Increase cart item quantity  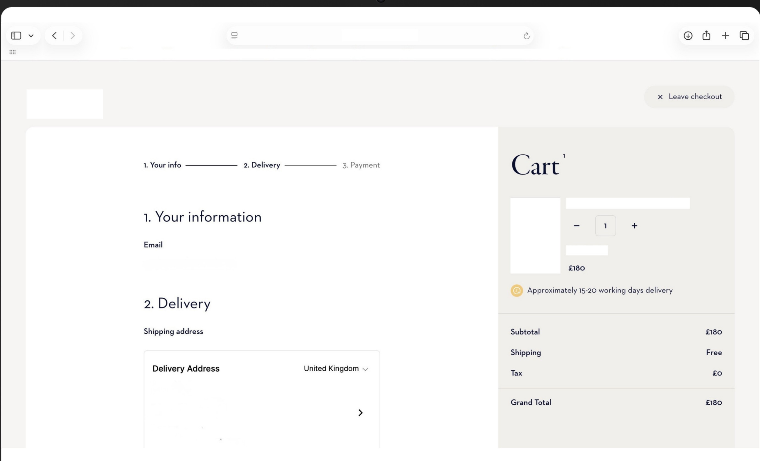pos(634,226)
